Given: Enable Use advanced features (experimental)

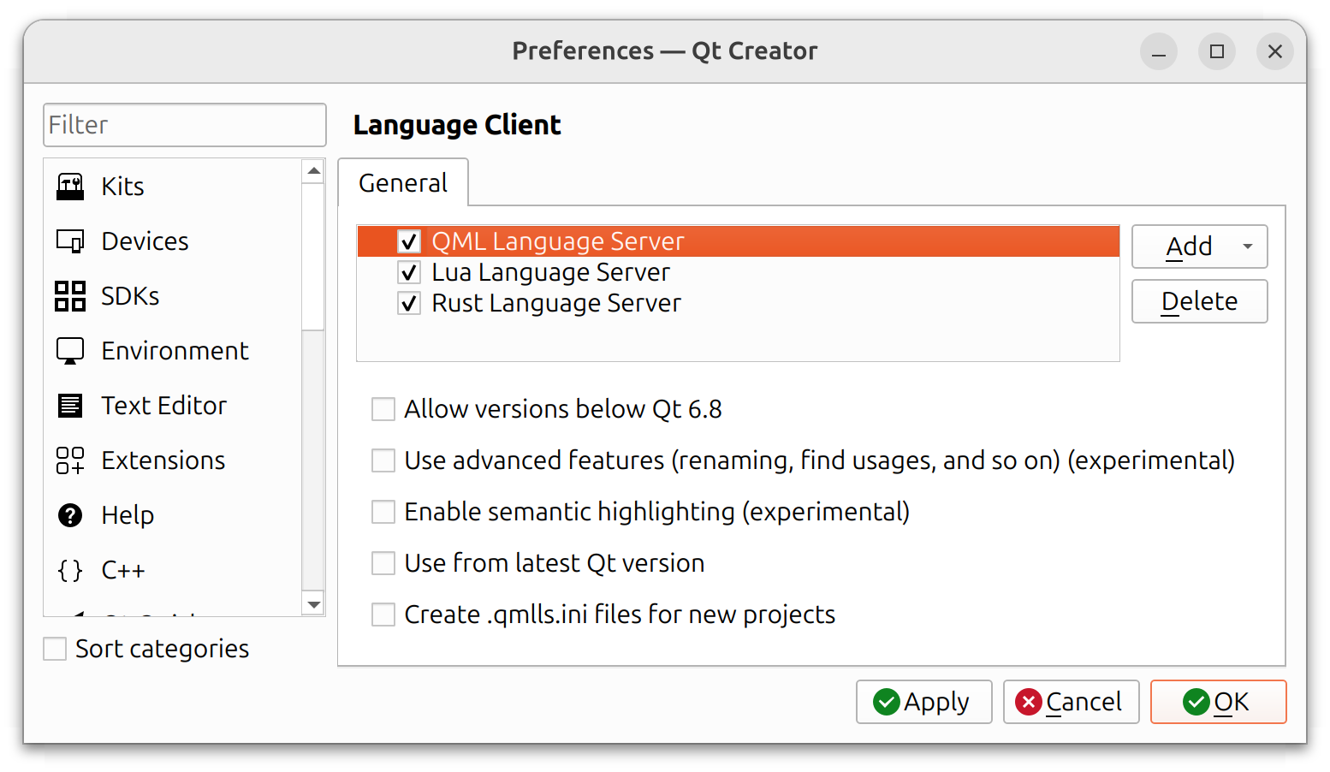Looking at the screenshot, I should pyautogui.click(x=383, y=460).
